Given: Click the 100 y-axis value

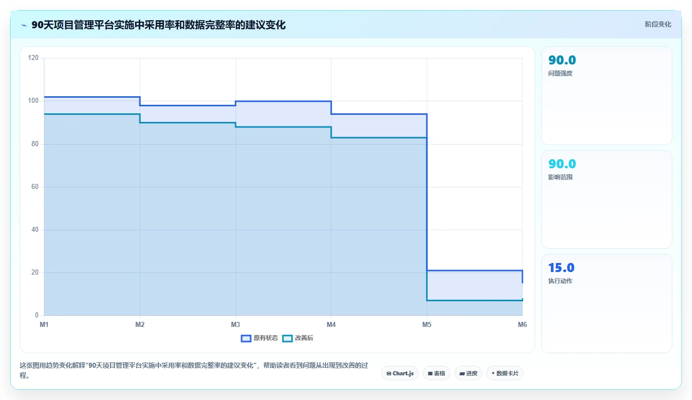Looking at the screenshot, I should point(33,101).
